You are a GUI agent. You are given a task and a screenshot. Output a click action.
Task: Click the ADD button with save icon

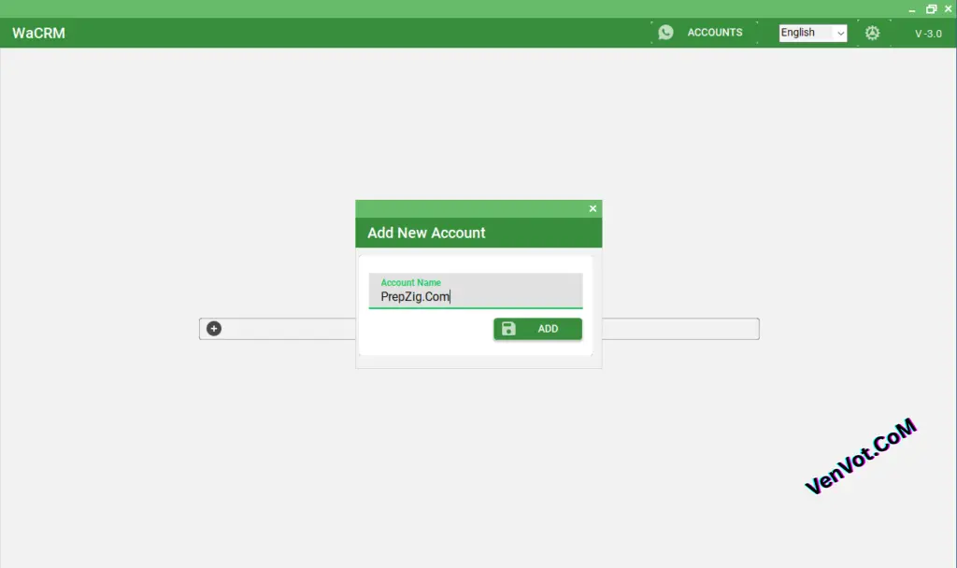(x=537, y=329)
